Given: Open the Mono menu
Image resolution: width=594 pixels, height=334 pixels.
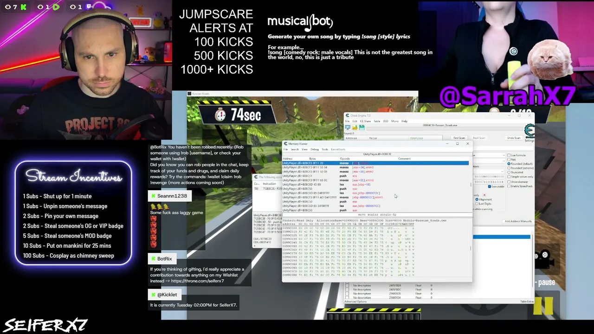Looking at the screenshot, I should coord(394,122).
